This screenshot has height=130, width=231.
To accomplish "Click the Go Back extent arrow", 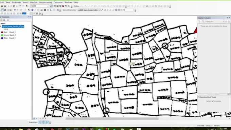I will 15,10.
